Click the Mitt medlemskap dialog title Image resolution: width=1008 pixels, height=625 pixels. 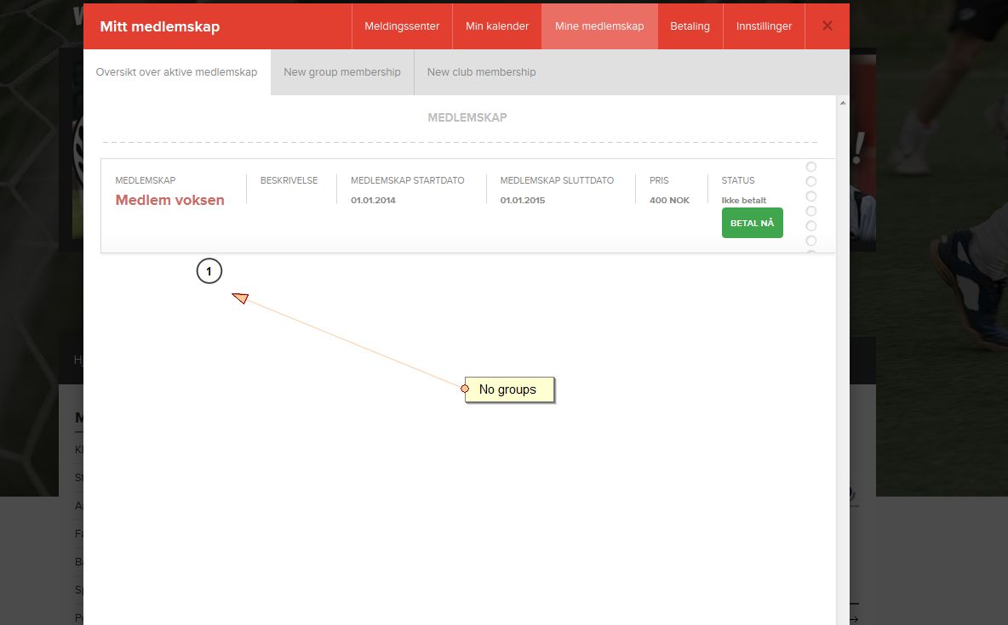[160, 26]
